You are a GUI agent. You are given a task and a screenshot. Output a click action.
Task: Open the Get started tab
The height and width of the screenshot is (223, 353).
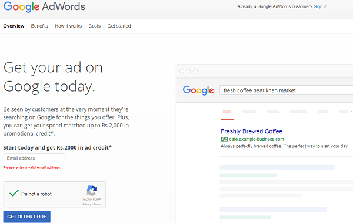119,26
